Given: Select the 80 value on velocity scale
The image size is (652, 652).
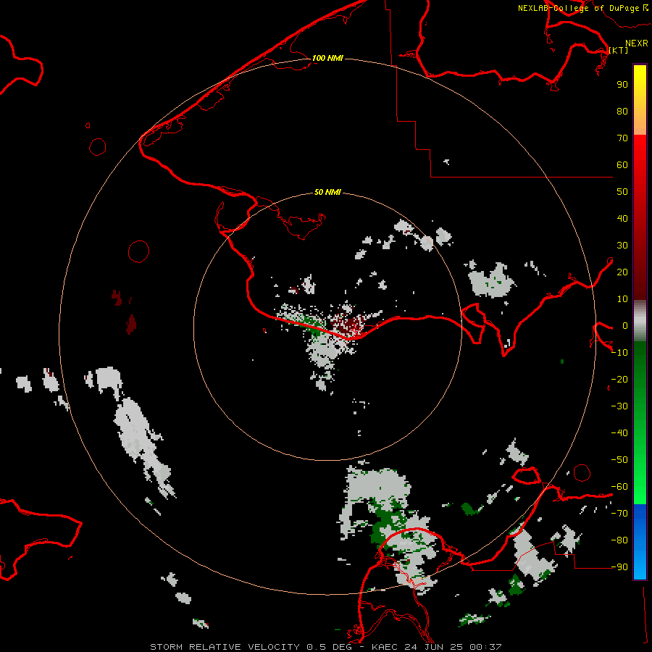Looking at the screenshot, I should tap(622, 112).
